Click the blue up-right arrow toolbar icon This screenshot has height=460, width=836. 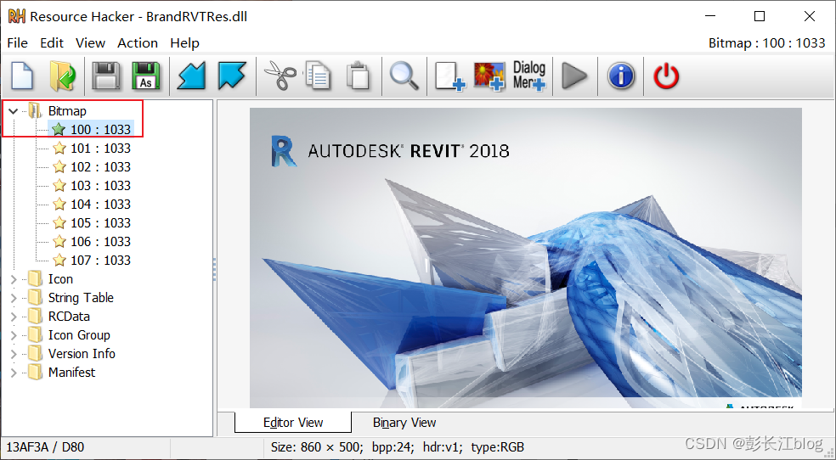tap(232, 76)
